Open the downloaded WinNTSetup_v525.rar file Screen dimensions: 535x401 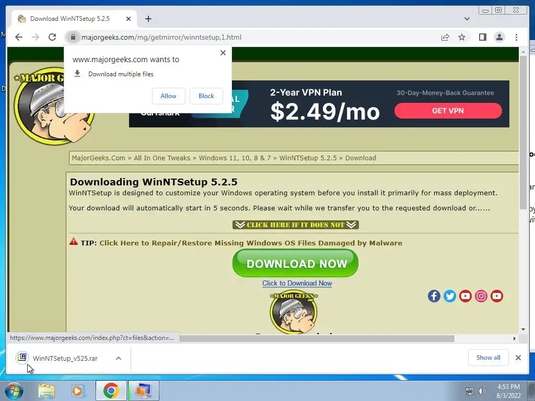tap(65, 358)
